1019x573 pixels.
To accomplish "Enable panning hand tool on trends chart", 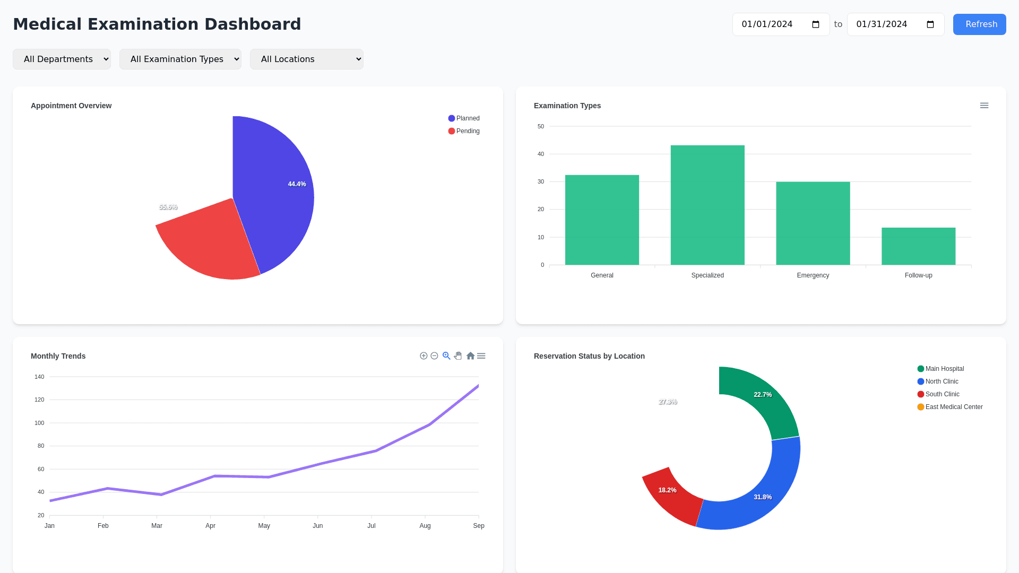I will pos(458,356).
